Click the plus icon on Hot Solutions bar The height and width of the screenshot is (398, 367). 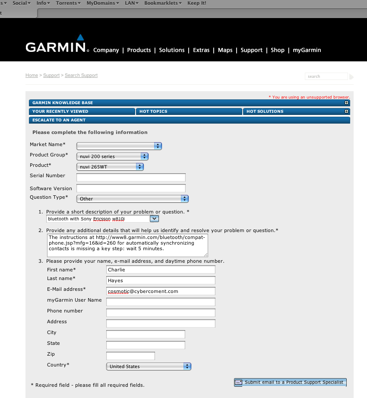(x=346, y=111)
